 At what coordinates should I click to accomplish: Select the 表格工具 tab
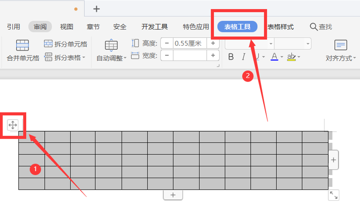pos(237,27)
